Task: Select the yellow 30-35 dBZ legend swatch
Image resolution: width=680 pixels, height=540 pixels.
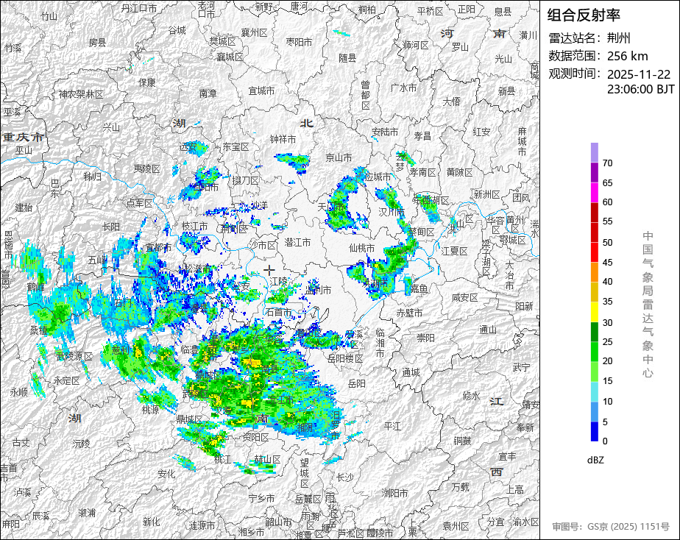Action: click(x=594, y=312)
